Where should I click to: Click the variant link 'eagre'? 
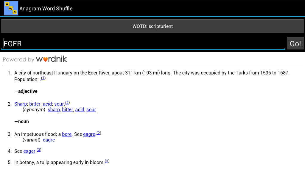pos(49,140)
